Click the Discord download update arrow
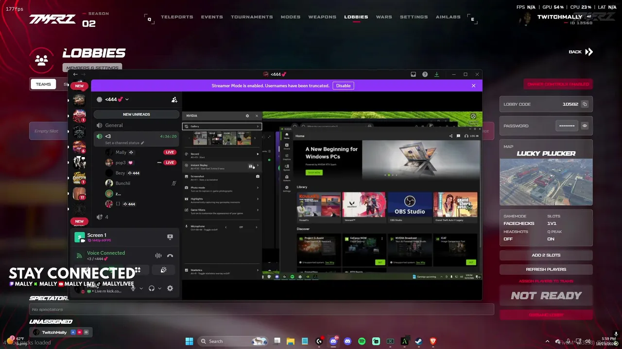The height and width of the screenshot is (349, 622). click(436, 74)
